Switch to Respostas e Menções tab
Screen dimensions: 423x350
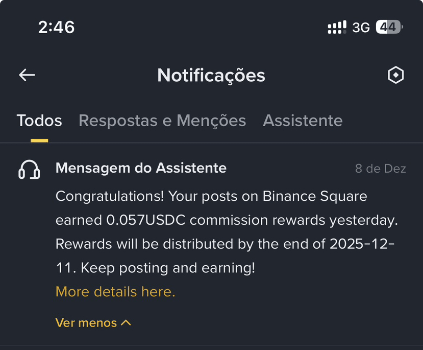click(162, 121)
